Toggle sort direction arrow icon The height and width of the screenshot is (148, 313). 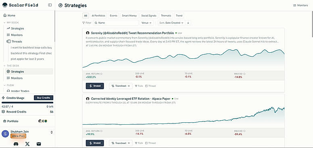188,23
